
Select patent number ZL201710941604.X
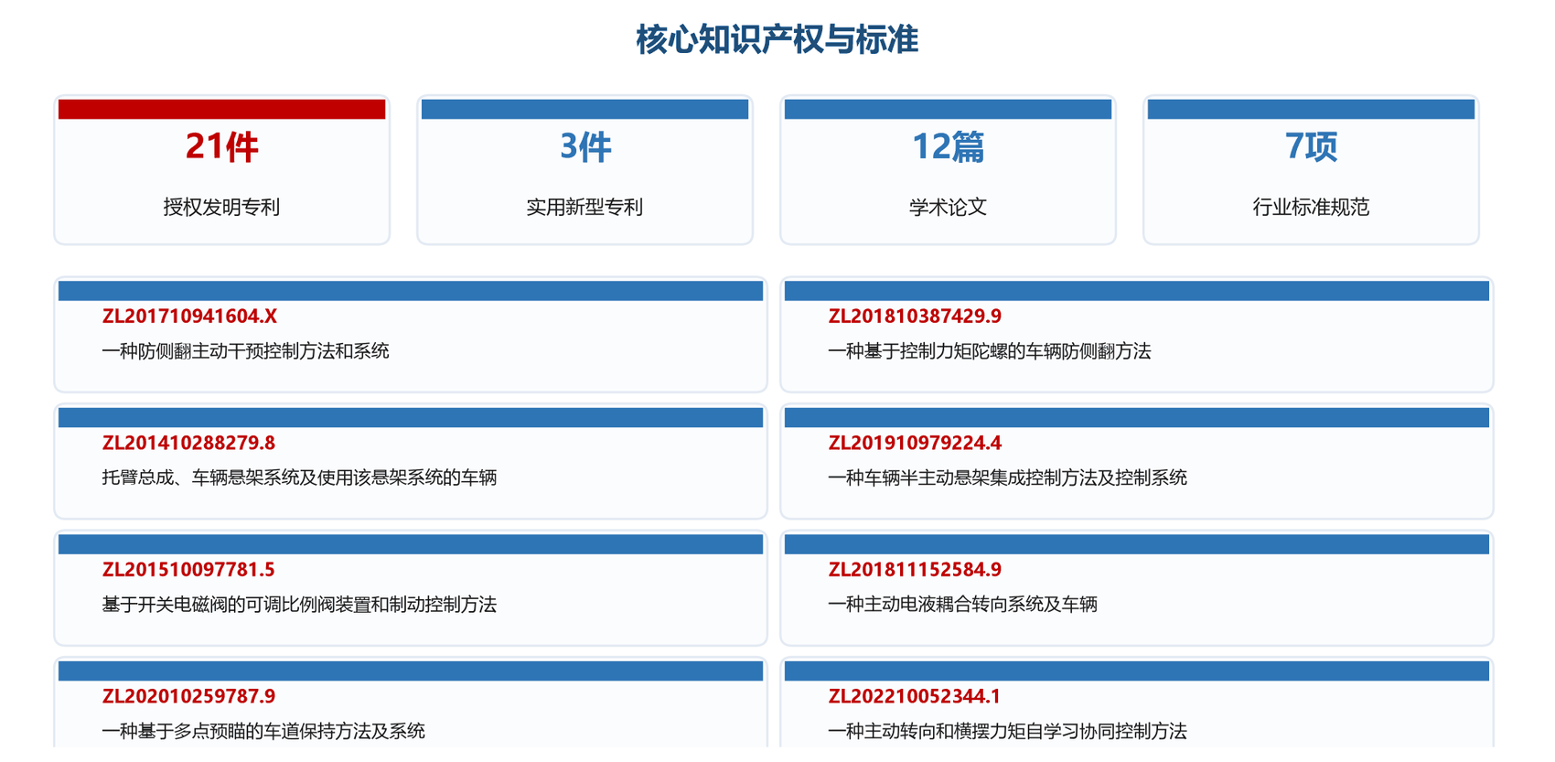pyautogui.click(x=189, y=317)
